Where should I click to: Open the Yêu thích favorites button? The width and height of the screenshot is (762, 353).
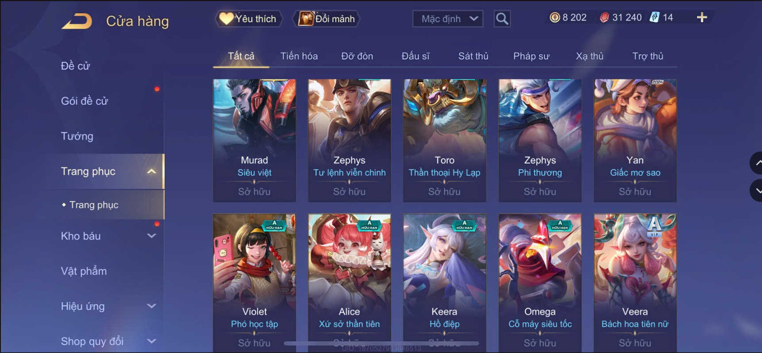(248, 19)
